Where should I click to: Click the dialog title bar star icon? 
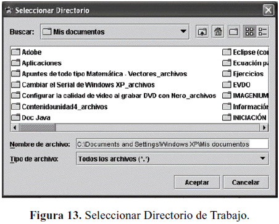[x=9, y=10]
